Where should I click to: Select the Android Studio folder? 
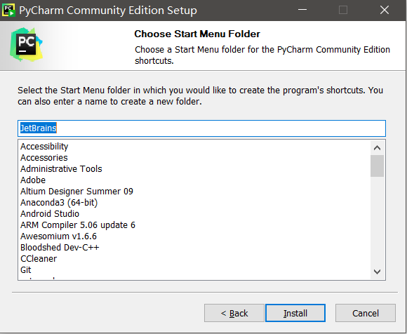click(x=50, y=213)
